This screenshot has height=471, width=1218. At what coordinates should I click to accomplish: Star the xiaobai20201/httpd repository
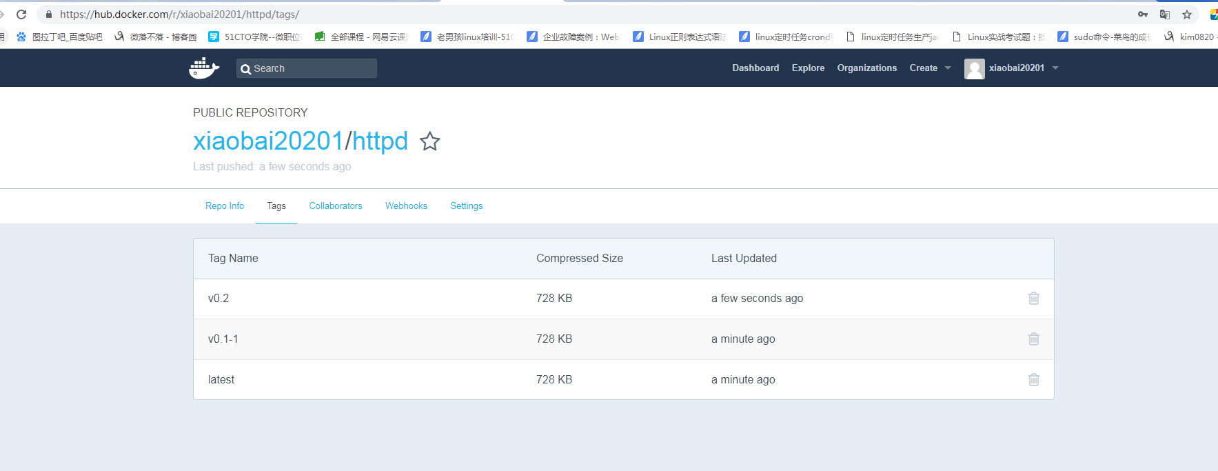point(430,141)
